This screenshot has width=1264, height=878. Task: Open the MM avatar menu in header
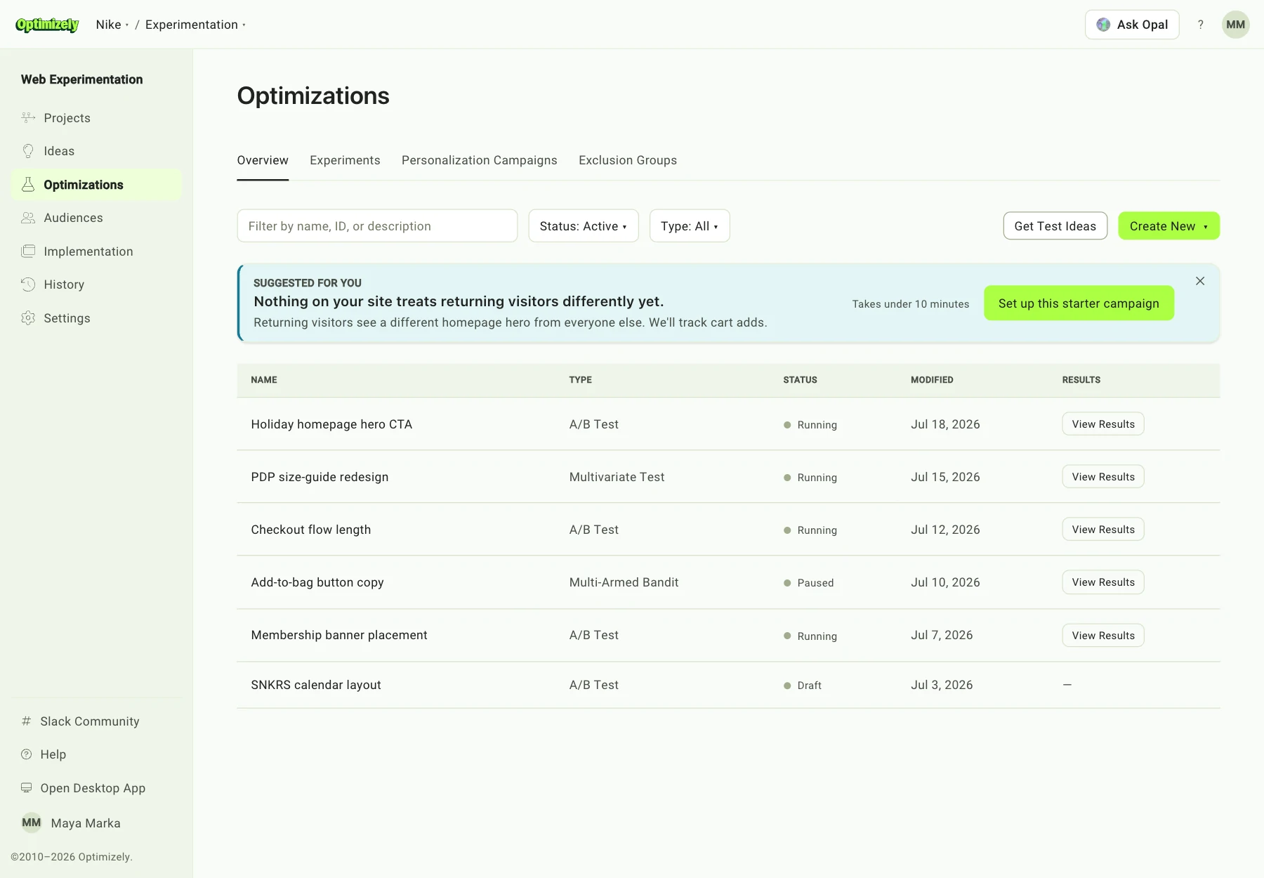[1236, 25]
